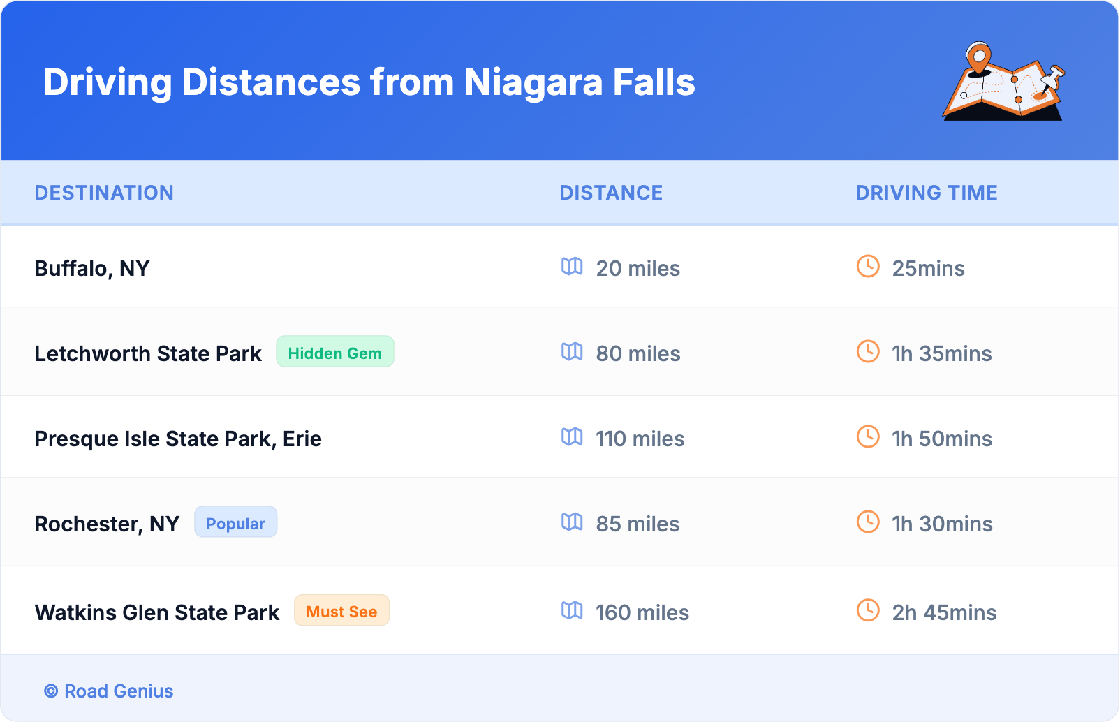Screen dimensions: 1120x722
Task: Click the map illustration in the header
Action: [x=1003, y=82]
